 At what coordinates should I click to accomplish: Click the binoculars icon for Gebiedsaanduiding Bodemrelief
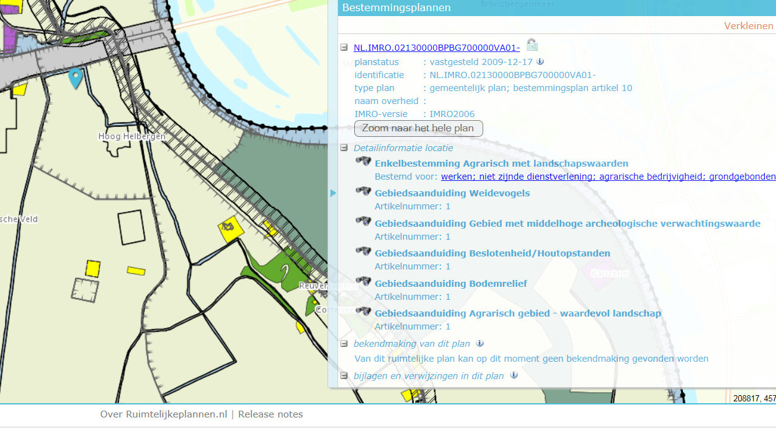(363, 281)
